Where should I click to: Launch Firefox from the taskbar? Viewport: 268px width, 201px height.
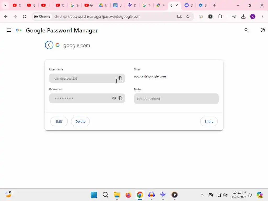(x=128, y=195)
